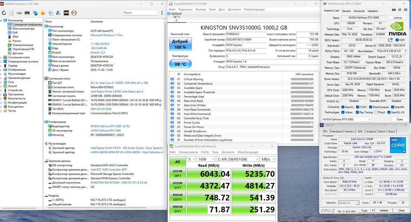Click the Добрий 100 % health status button
Image resolution: width=411 pixels, height=222 pixels.
coord(180,44)
